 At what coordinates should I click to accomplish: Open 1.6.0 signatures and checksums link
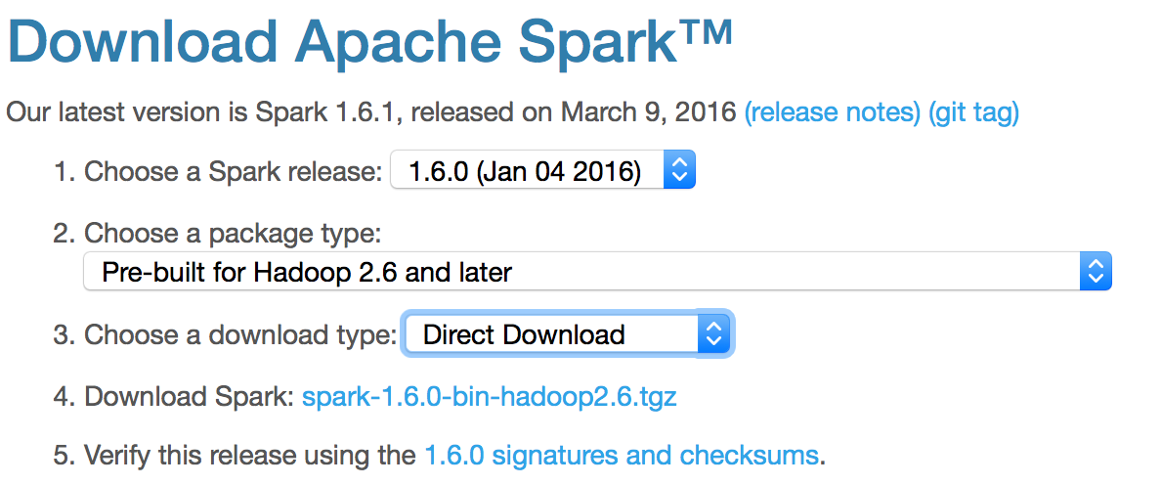622,455
